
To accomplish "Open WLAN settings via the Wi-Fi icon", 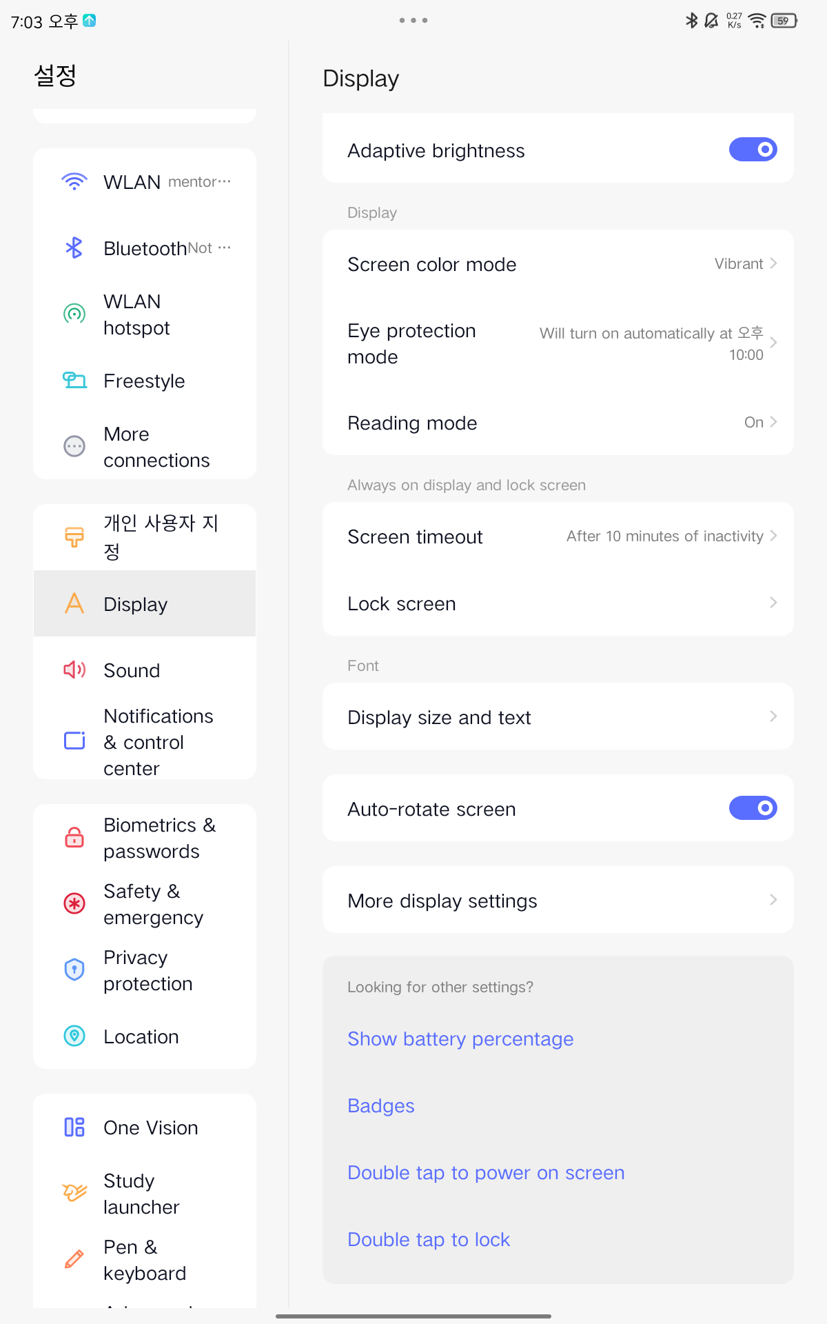I will click(x=74, y=181).
